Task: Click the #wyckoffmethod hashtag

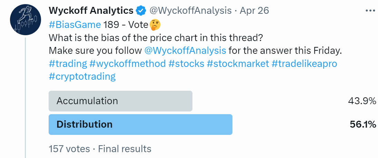Action: [x=127, y=63]
